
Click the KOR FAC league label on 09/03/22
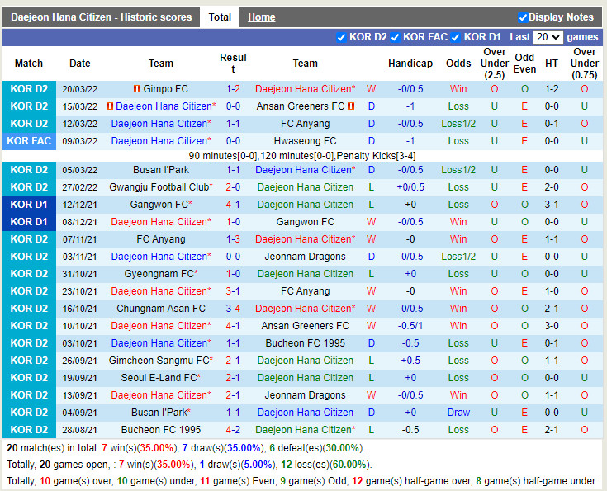(x=30, y=141)
